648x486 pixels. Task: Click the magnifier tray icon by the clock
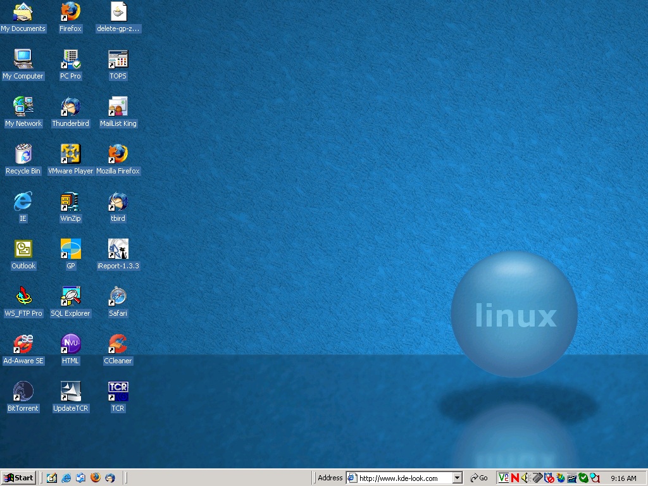click(595, 478)
